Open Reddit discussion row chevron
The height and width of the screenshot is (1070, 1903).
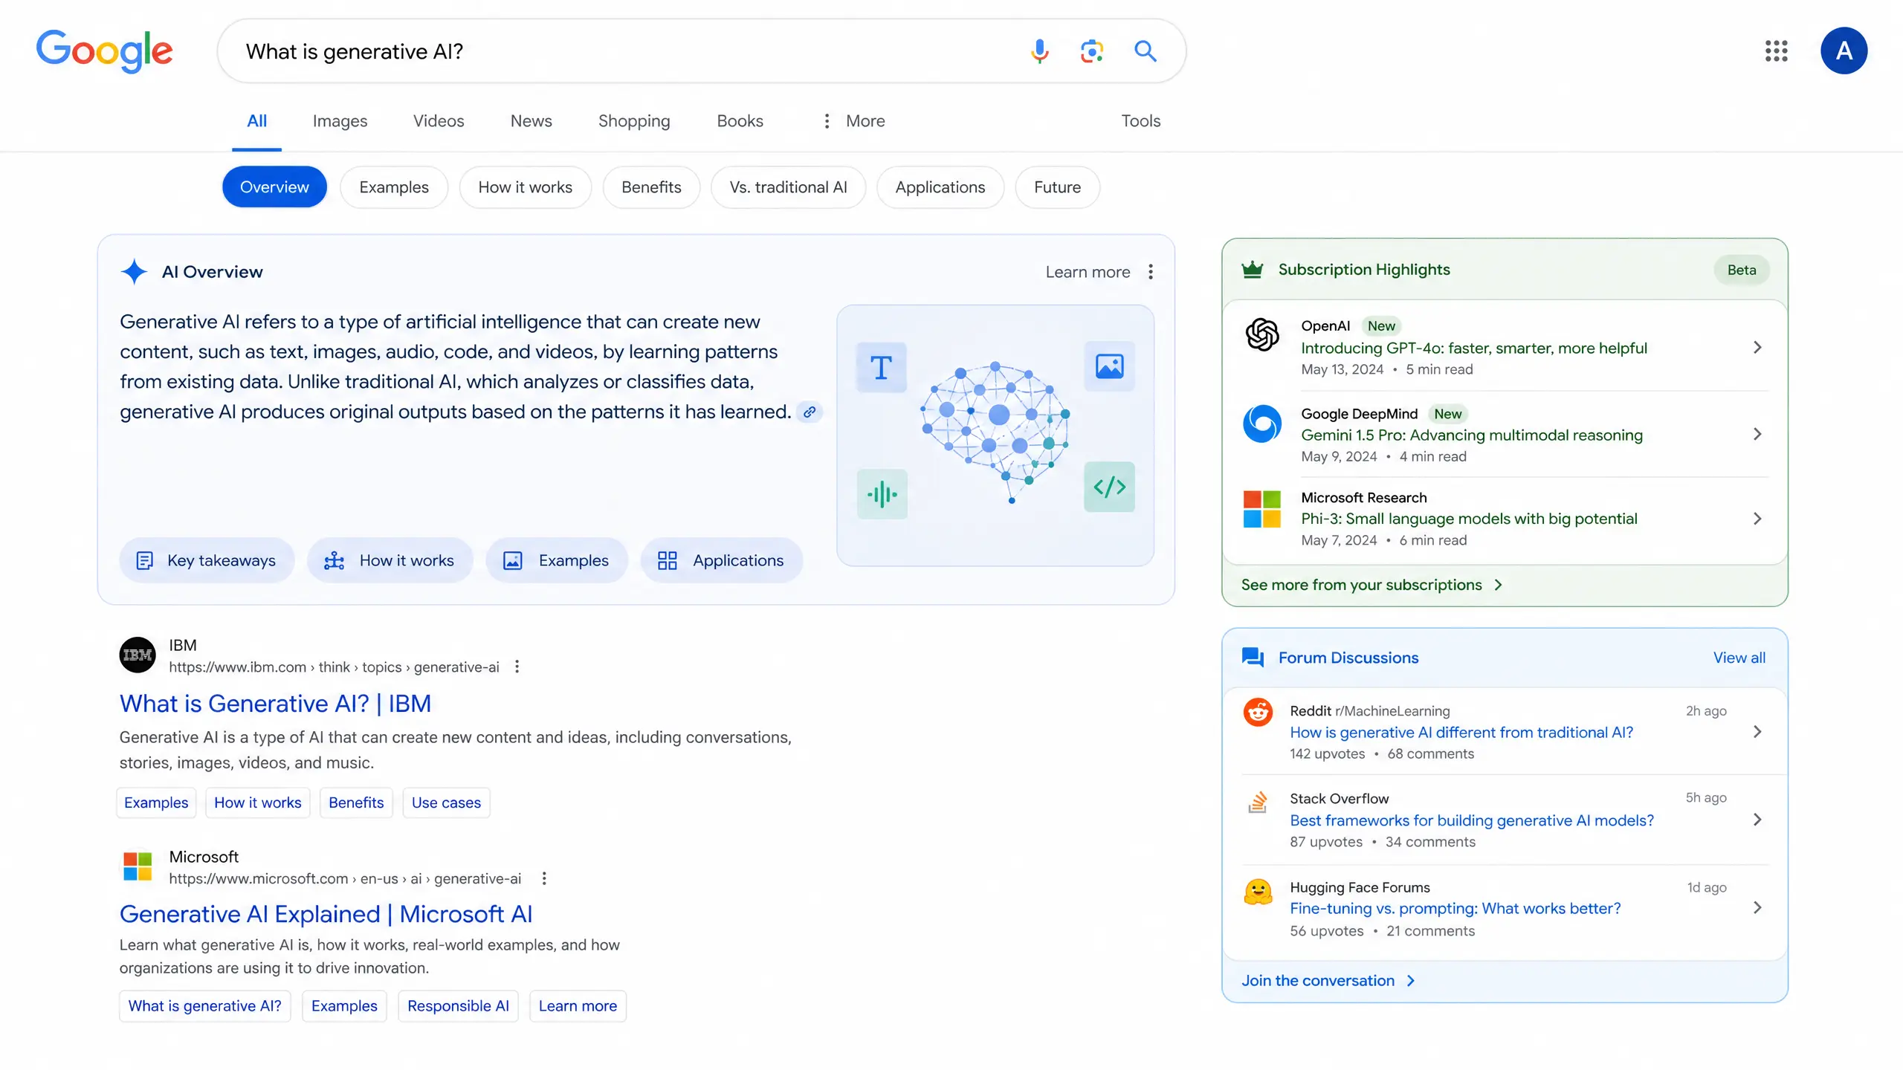[1757, 732]
